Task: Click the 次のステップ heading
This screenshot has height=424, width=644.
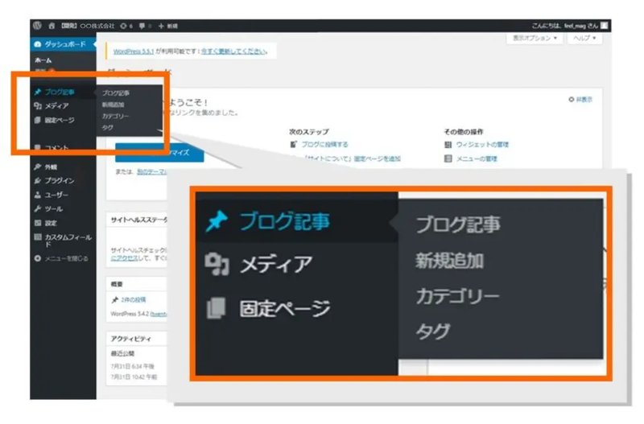Action: pyautogui.click(x=309, y=132)
